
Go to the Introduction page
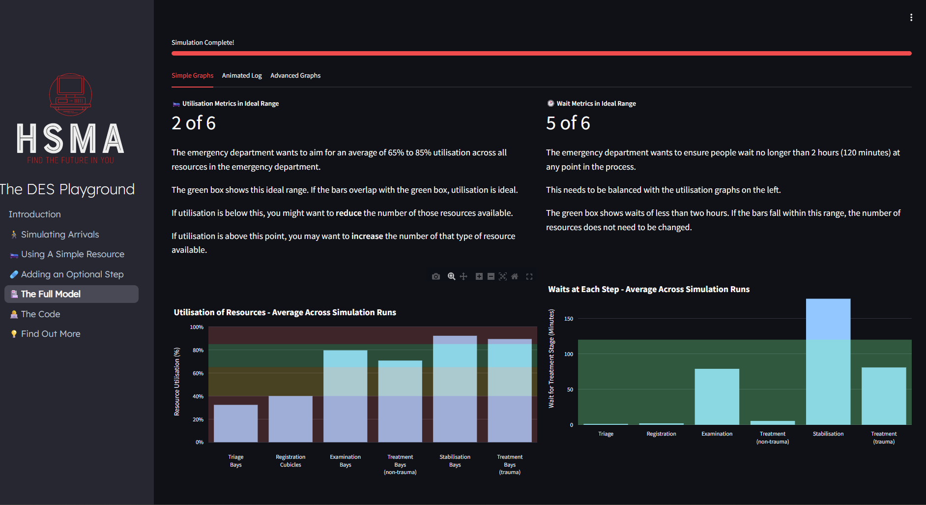pyautogui.click(x=35, y=214)
